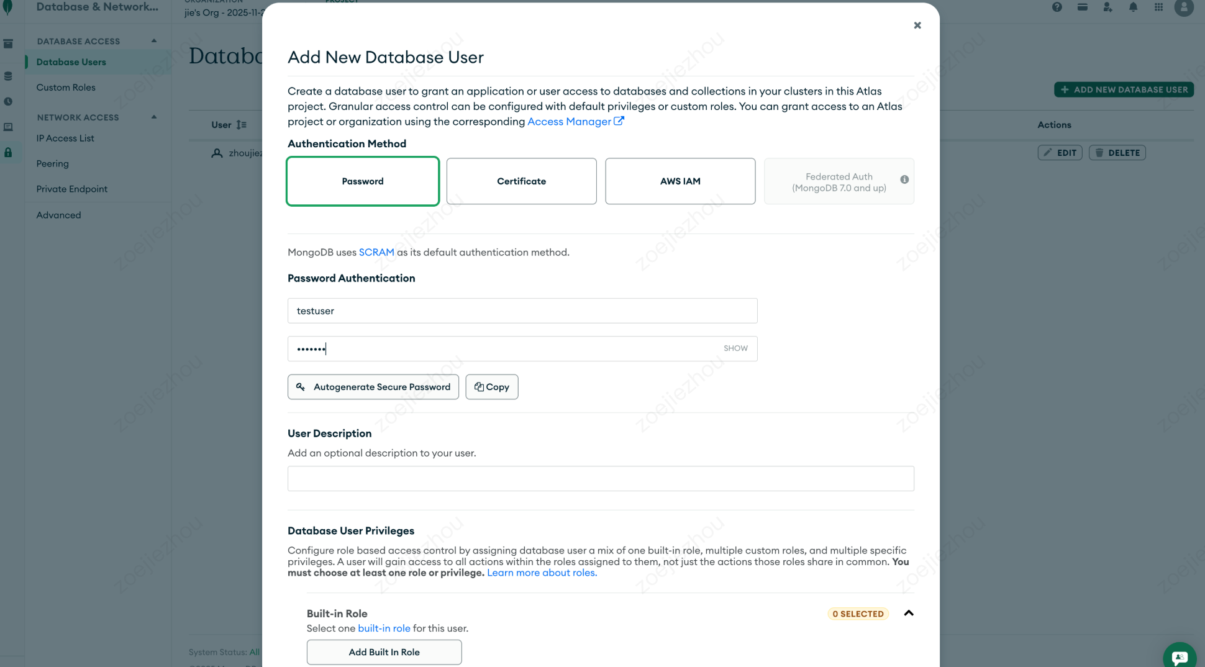Image resolution: width=1205 pixels, height=667 pixels.
Task: Click the Federated Auth info icon
Action: [904, 179]
